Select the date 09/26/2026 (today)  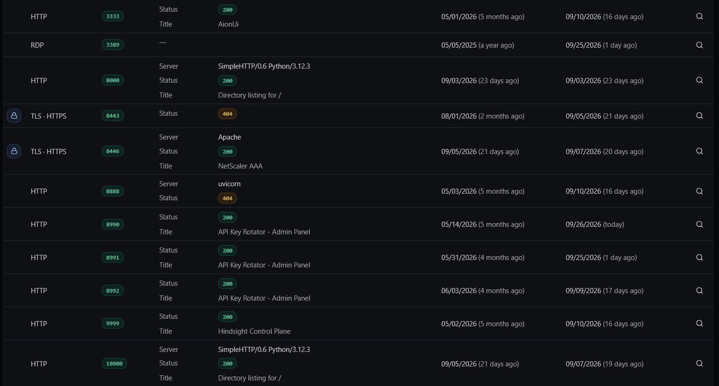point(595,225)
